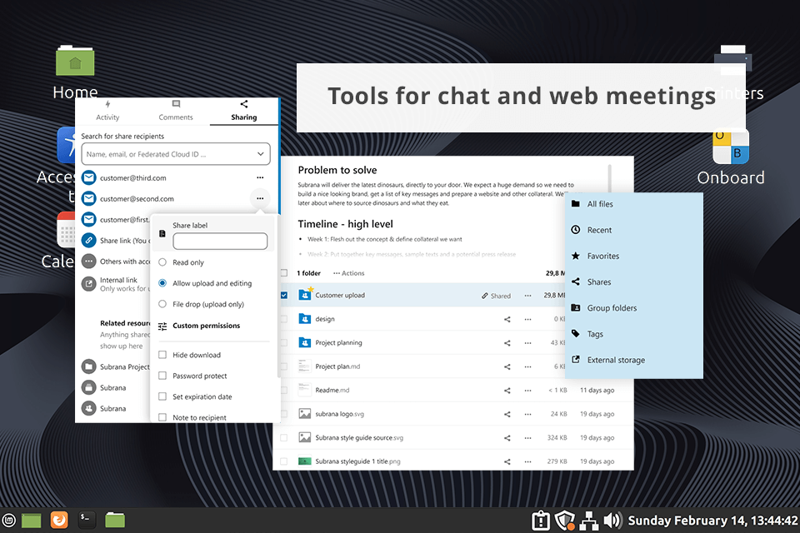Expand the share recipients dropdown arrow
The image size is (800, 533).
(x=261, y=154)
